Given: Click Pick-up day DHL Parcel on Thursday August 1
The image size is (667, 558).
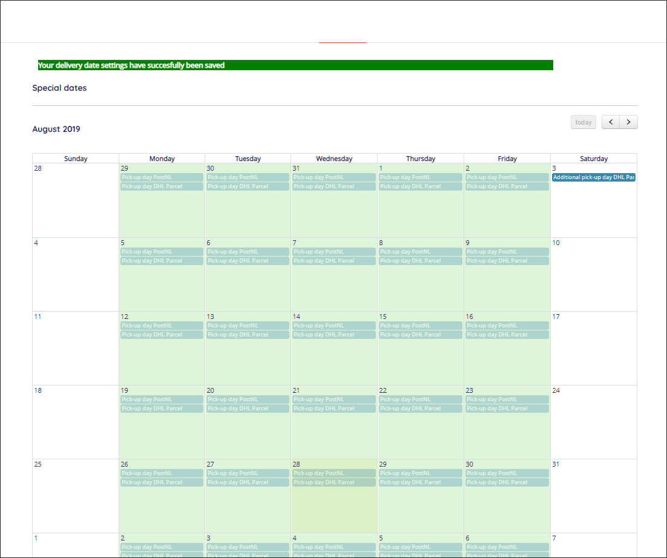Looking at the screenshot, I should [x=420, y=186].
